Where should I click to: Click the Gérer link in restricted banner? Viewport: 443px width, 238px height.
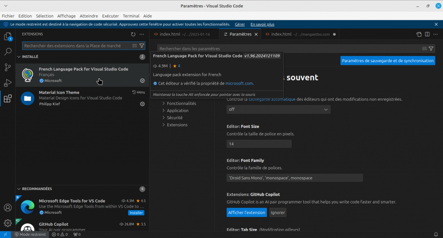click(240, 25)
